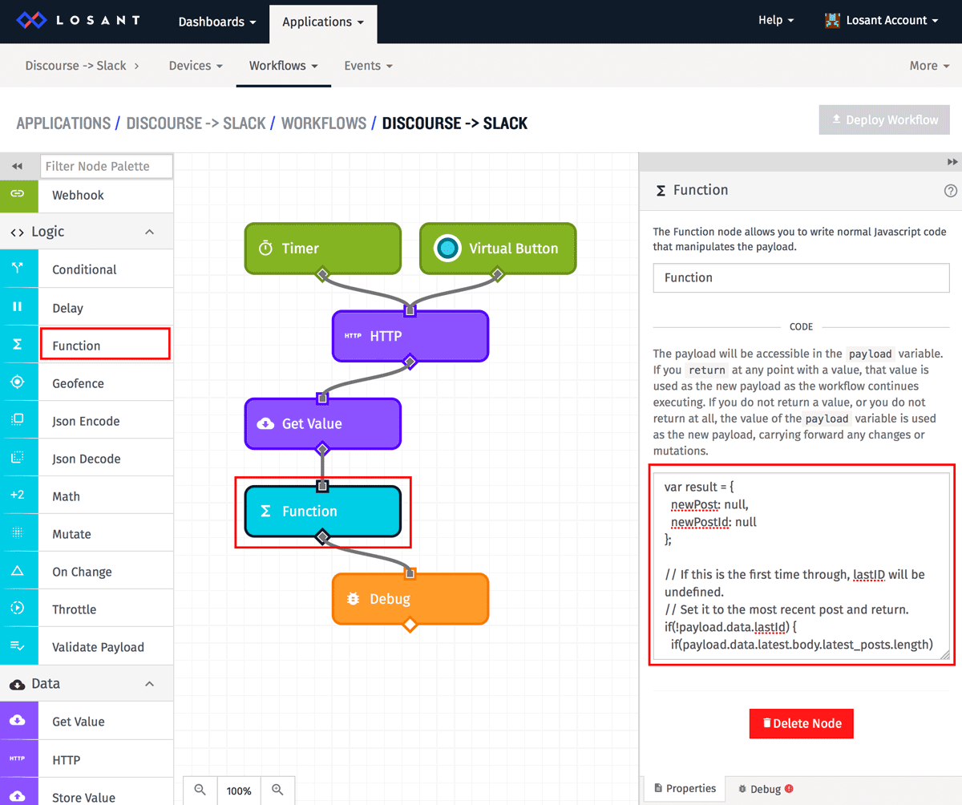Open the Workflows dropdown
This screenshot has height=805, width=962.
click(284, 66)
